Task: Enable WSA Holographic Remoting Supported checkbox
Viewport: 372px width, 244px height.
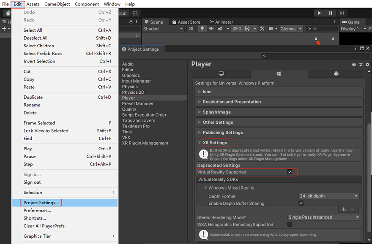Action: pos(290,224)
